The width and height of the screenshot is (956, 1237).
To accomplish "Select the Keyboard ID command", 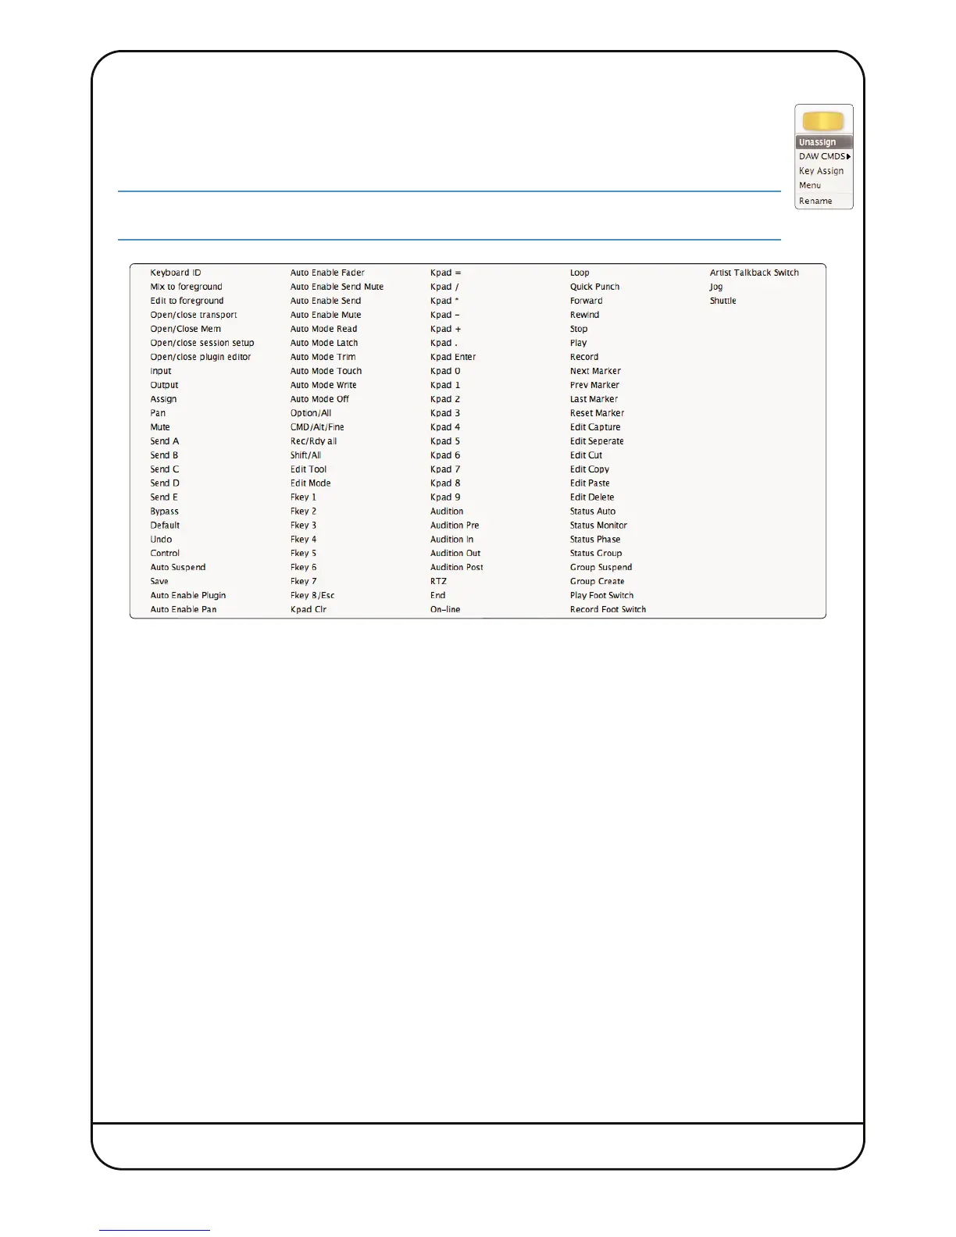I will click(176, 273).
